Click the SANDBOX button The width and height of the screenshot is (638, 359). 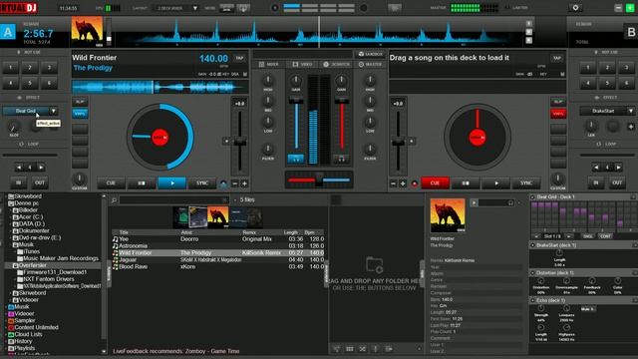tap(370, 54)
